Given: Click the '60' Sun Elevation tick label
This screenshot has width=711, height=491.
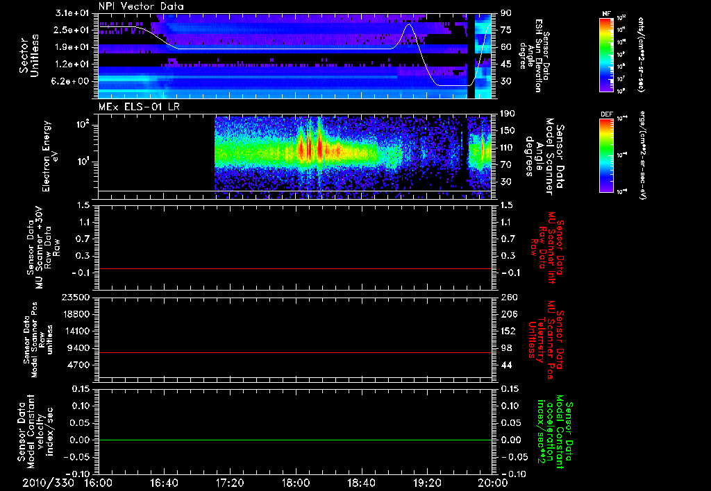Looking at the screenshot, I should point(505,47).
